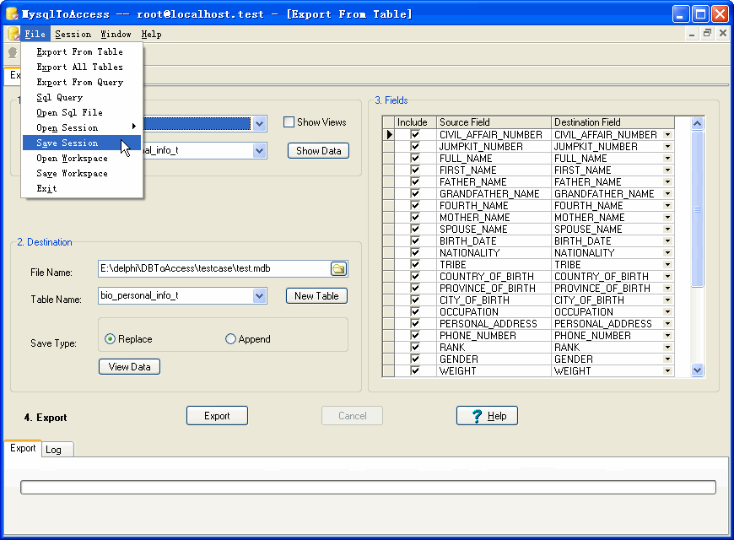Uncheck Include for JUMPKIT_NUMBER
Screen dimensions: 734x540
[415, 146]
